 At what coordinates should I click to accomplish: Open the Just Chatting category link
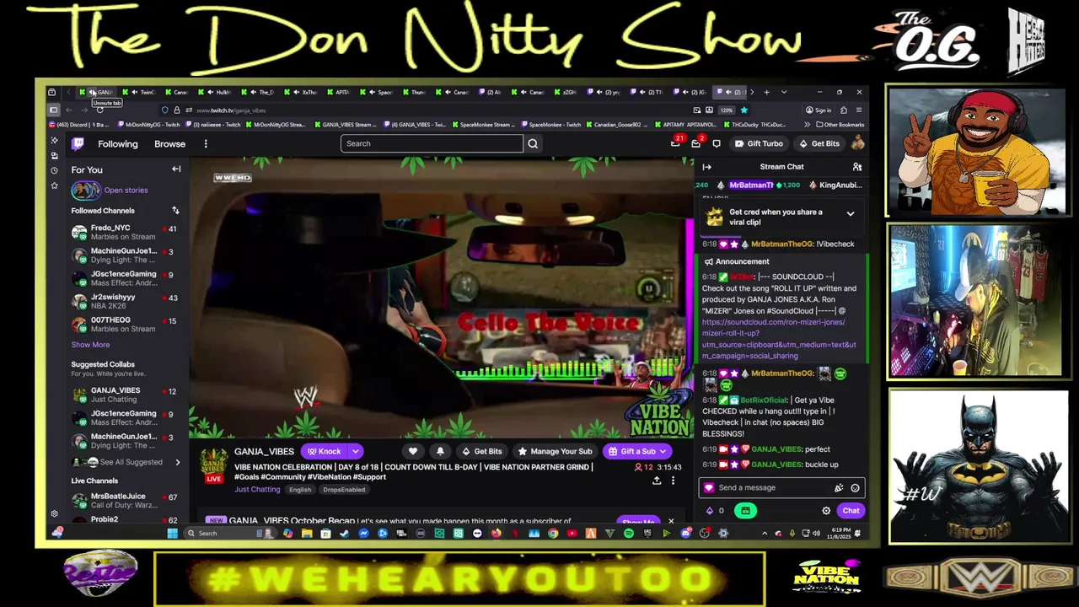(257, 490)
